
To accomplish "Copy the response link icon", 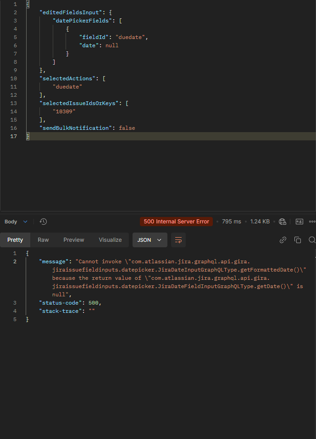I will tap(283, 240).
